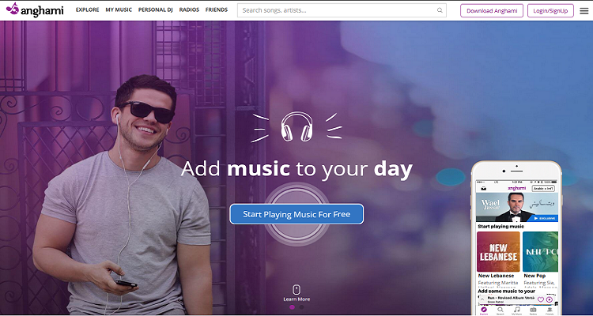Tap play icon in phone mini player

[550, 299]
